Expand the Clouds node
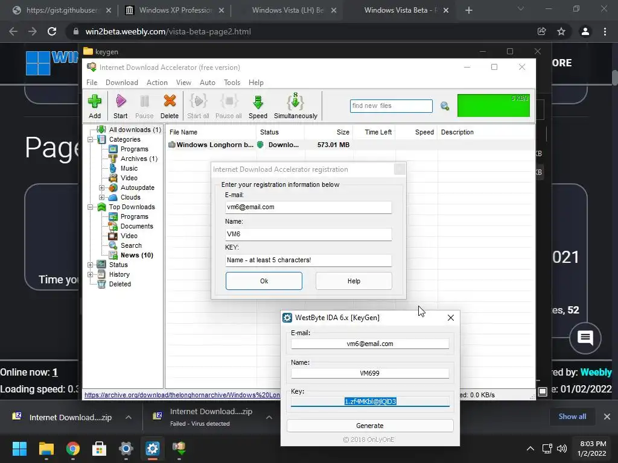Image resolution: width=618 pixels, height=463 pixels. pos(101,197)
